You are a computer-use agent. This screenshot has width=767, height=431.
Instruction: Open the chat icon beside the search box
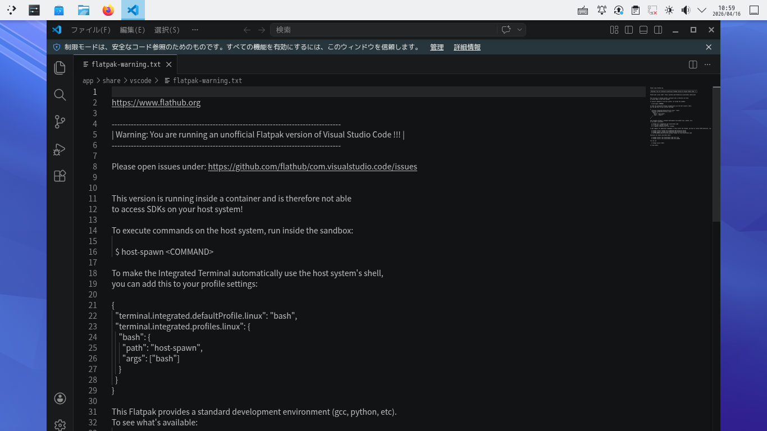(x=506, y=30)
